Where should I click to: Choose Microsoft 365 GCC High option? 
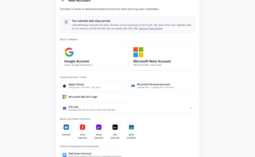[93, 97]
